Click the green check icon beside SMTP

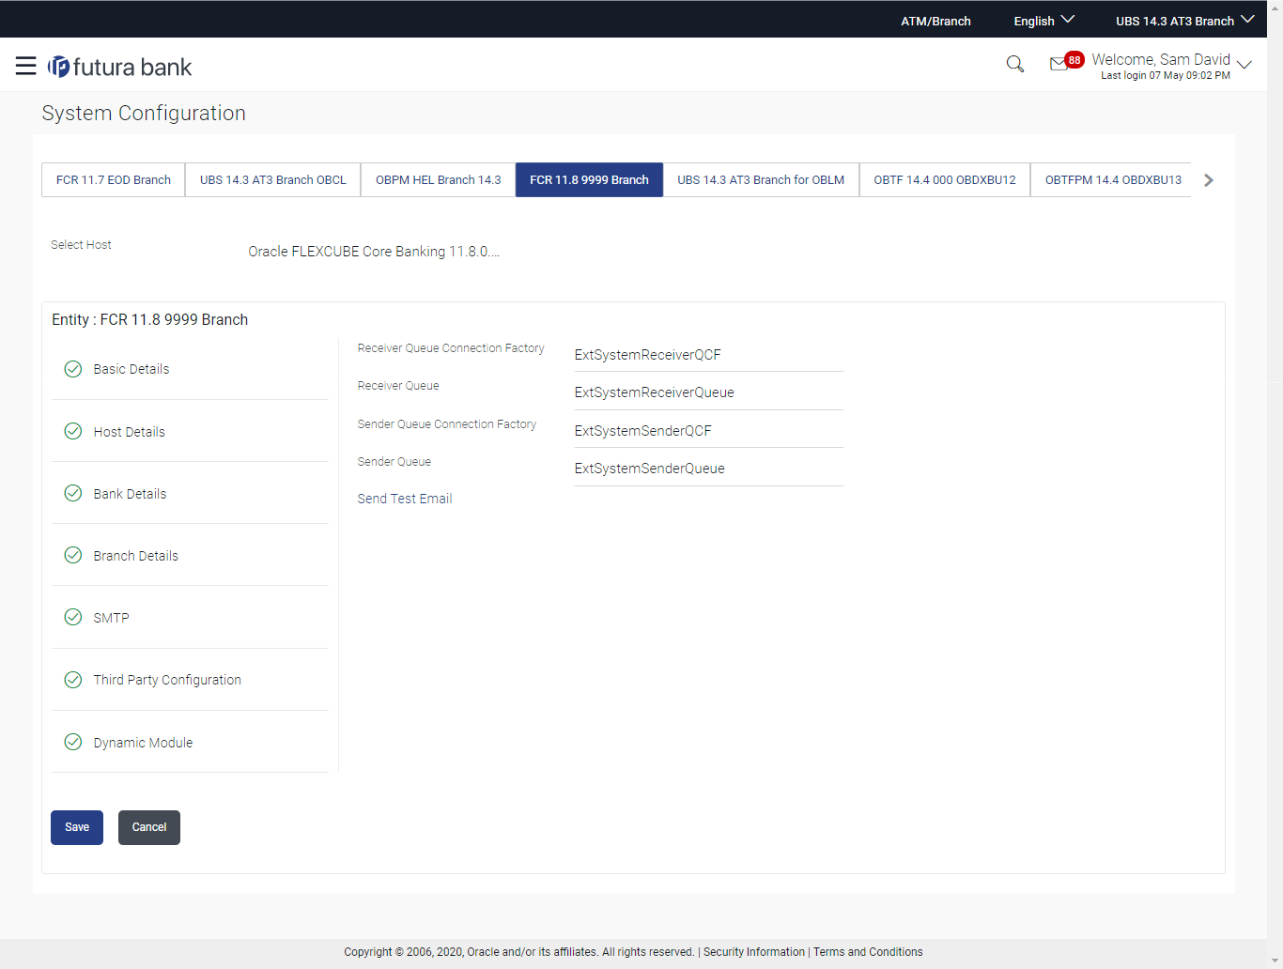pyautogui.click(x=72, y=617)
